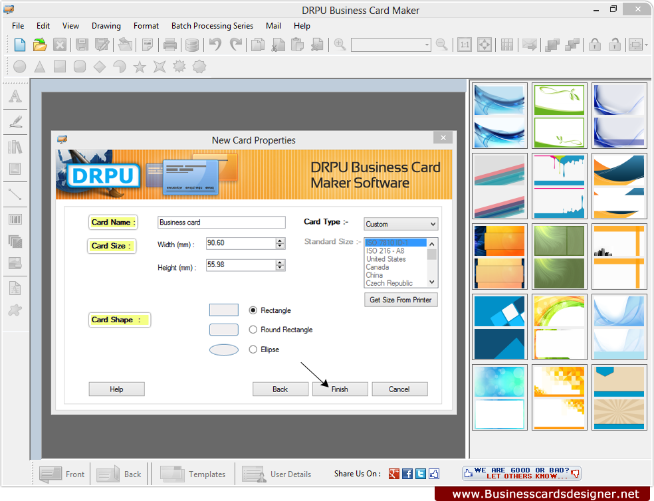This screenshot has width=654, height=501.
Task: Click the Twitter share icon
Action: click(421, 474)
